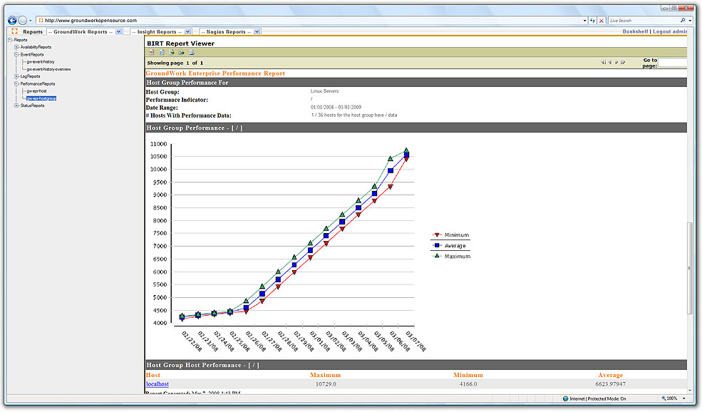Open the Insight Reports dropdown
The image size is (702, 412).
[188, 32]
